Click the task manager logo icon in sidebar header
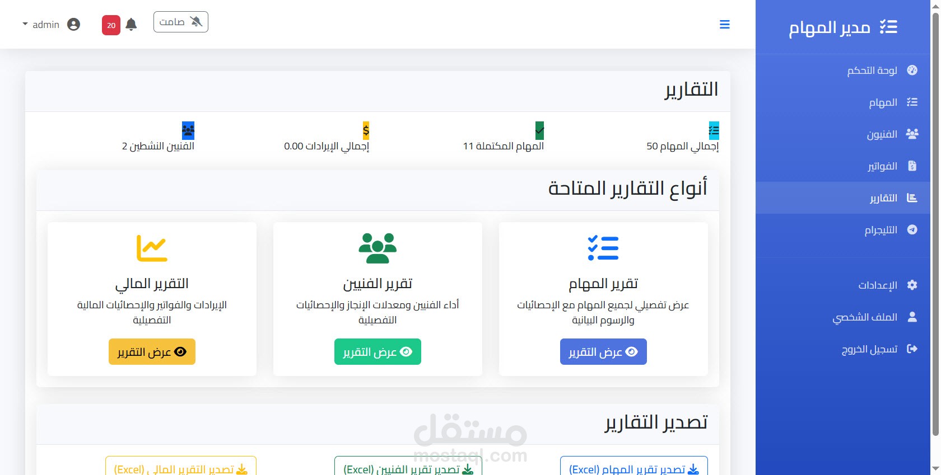The image size is (941, 475). [888, 27]
